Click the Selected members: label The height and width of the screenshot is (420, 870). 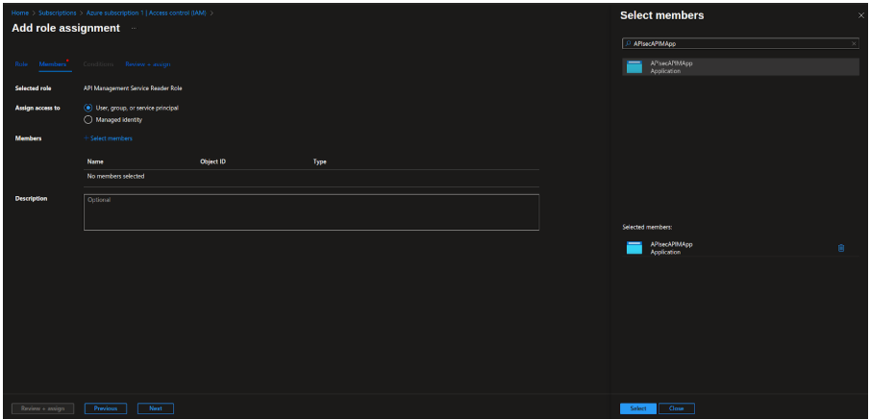(x=647, y=228)
